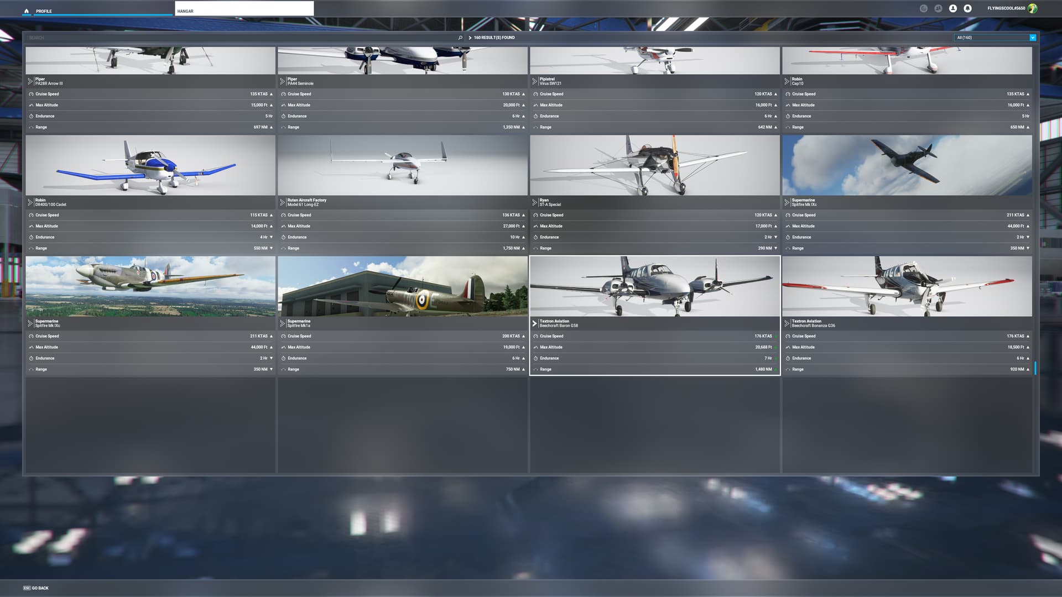Image resolution: width=1062 pixels, height=597 pixels.
Task: Open the friends group icon
Action: pyautogui.click(x=938, y=8)
